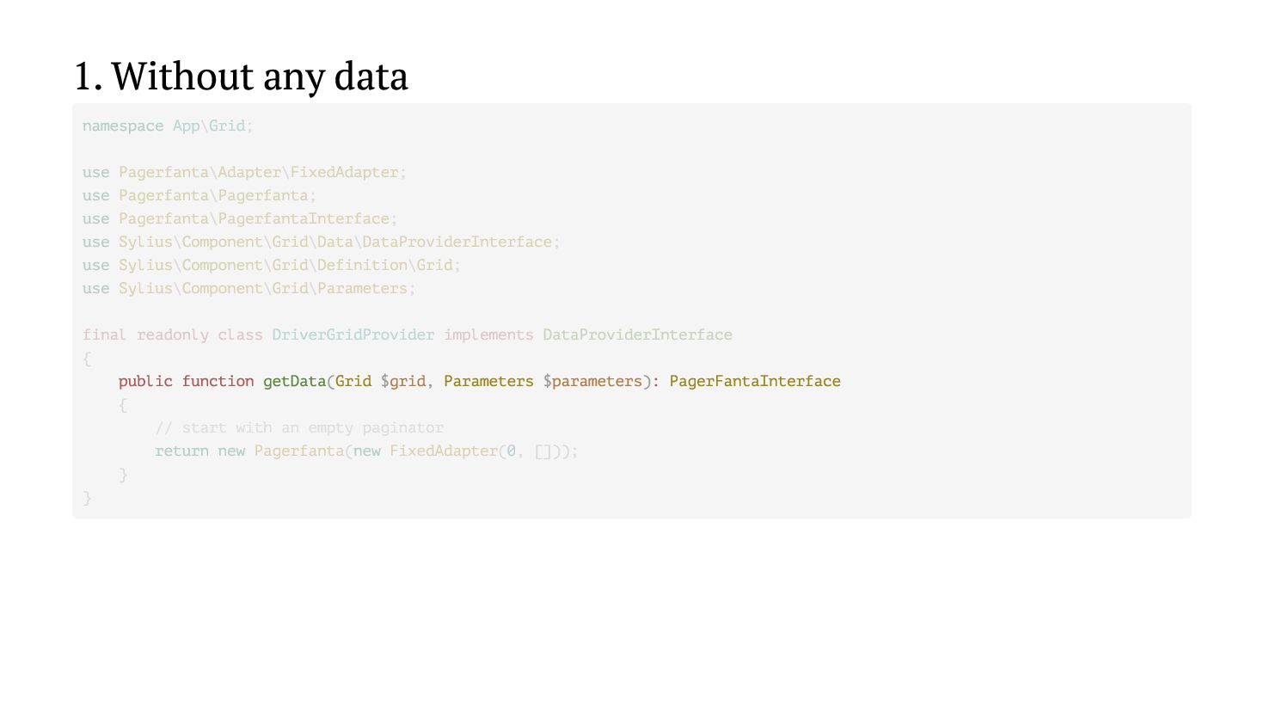The height and width of the screenshot is (712, 1264).
Task: Click the "start with an empty paginator" comment
Action: (299, 427)
